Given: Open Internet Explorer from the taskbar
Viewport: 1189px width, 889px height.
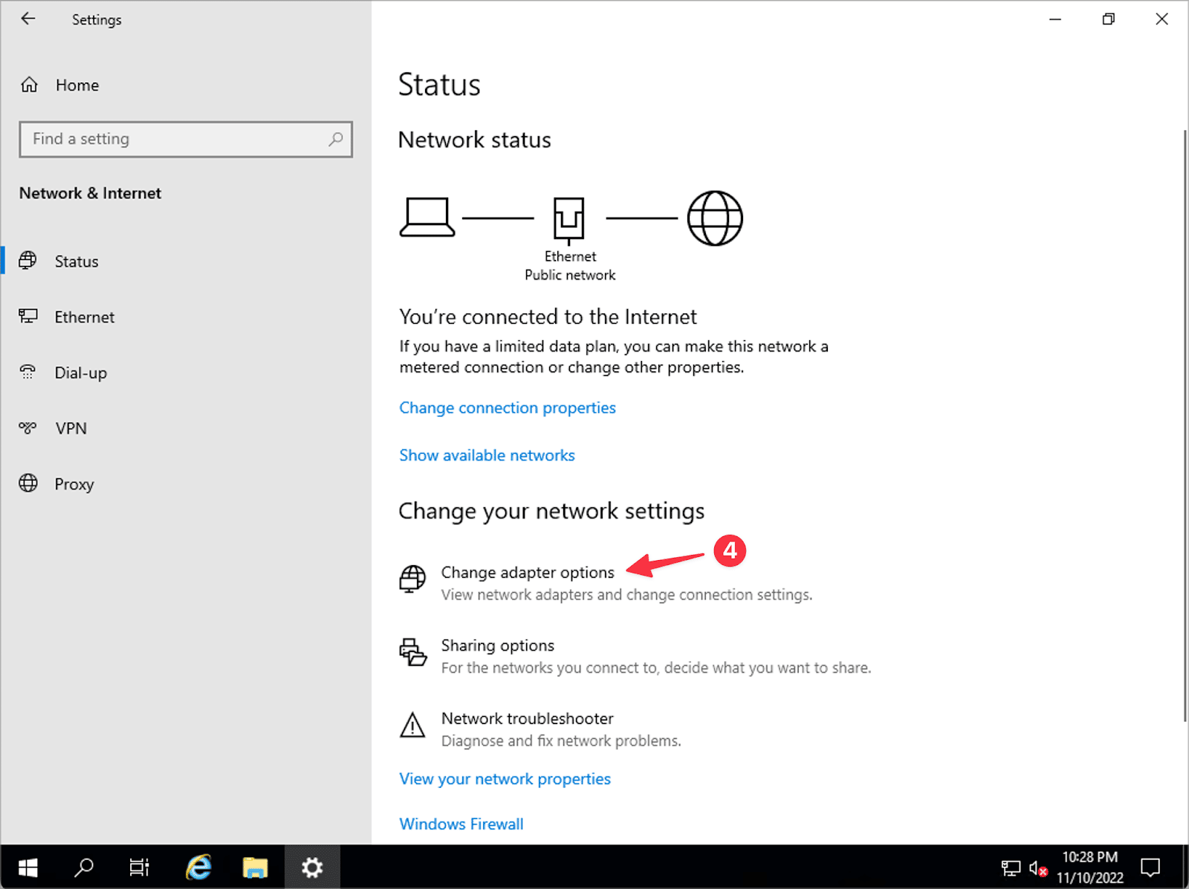Looking at the screenshot, I should 198,867.
